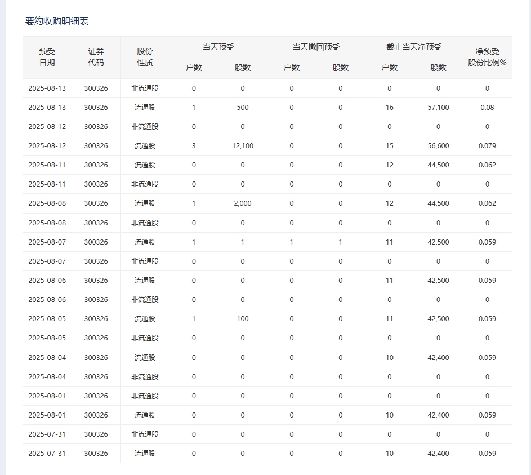Click the 截止当天净预受 group header
Image resolution: width=531 pixels, height=475 pixels.
[414, 47]
